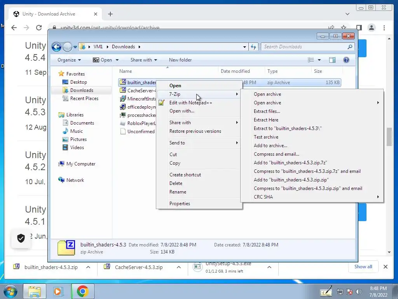Click the processhacker file icon
This screenshot has height=299, width=398.
[x=123, y=115]
